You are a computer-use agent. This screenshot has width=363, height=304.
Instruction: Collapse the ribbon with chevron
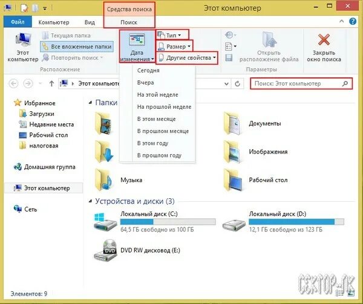tap(341, 21)
